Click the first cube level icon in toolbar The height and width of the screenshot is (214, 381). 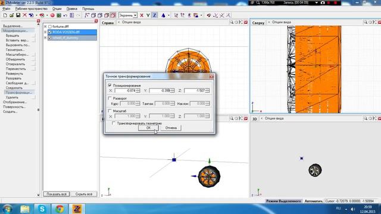pos(93,15)
